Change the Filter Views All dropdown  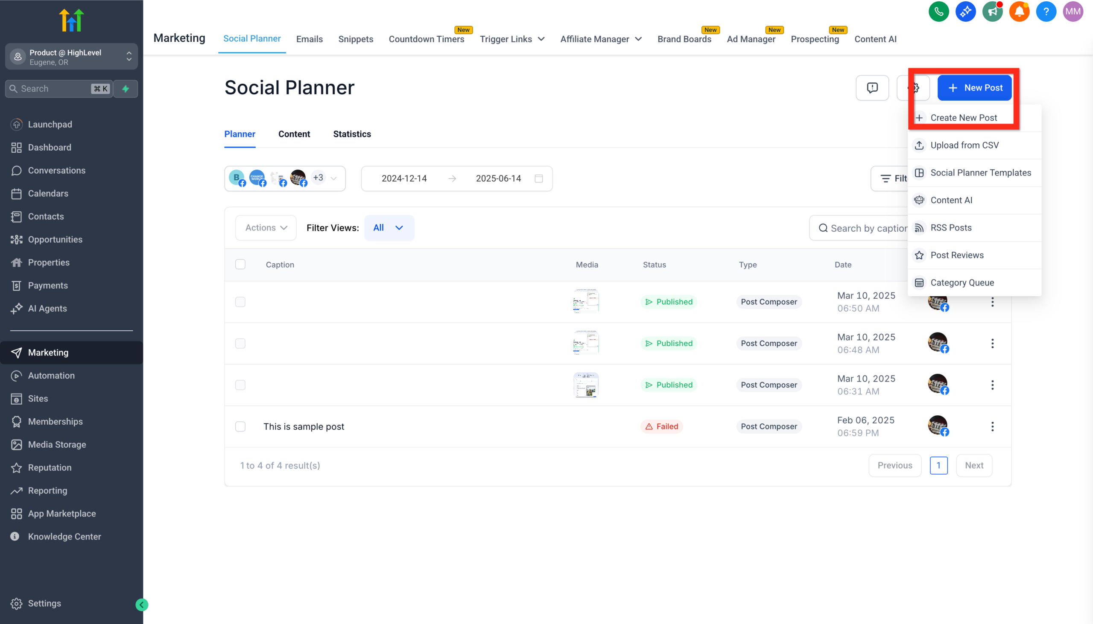tap(389, 227)
